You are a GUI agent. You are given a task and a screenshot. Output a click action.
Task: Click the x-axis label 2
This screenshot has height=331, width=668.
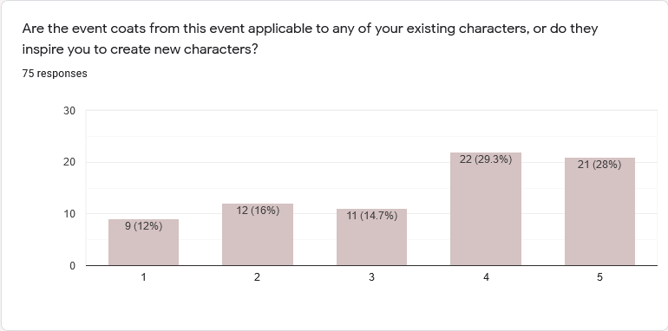click(258, 277)
